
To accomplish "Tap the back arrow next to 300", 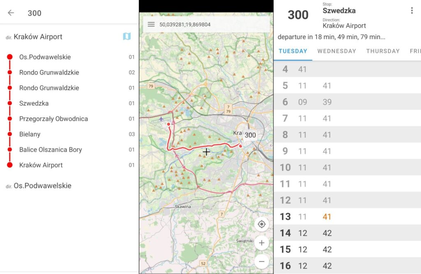I will 11,13.
